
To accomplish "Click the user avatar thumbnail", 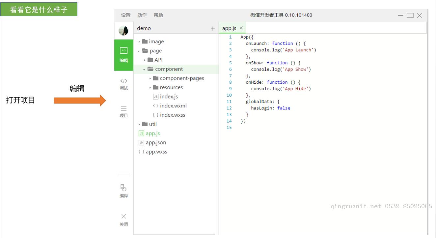I will pos(124,31).
